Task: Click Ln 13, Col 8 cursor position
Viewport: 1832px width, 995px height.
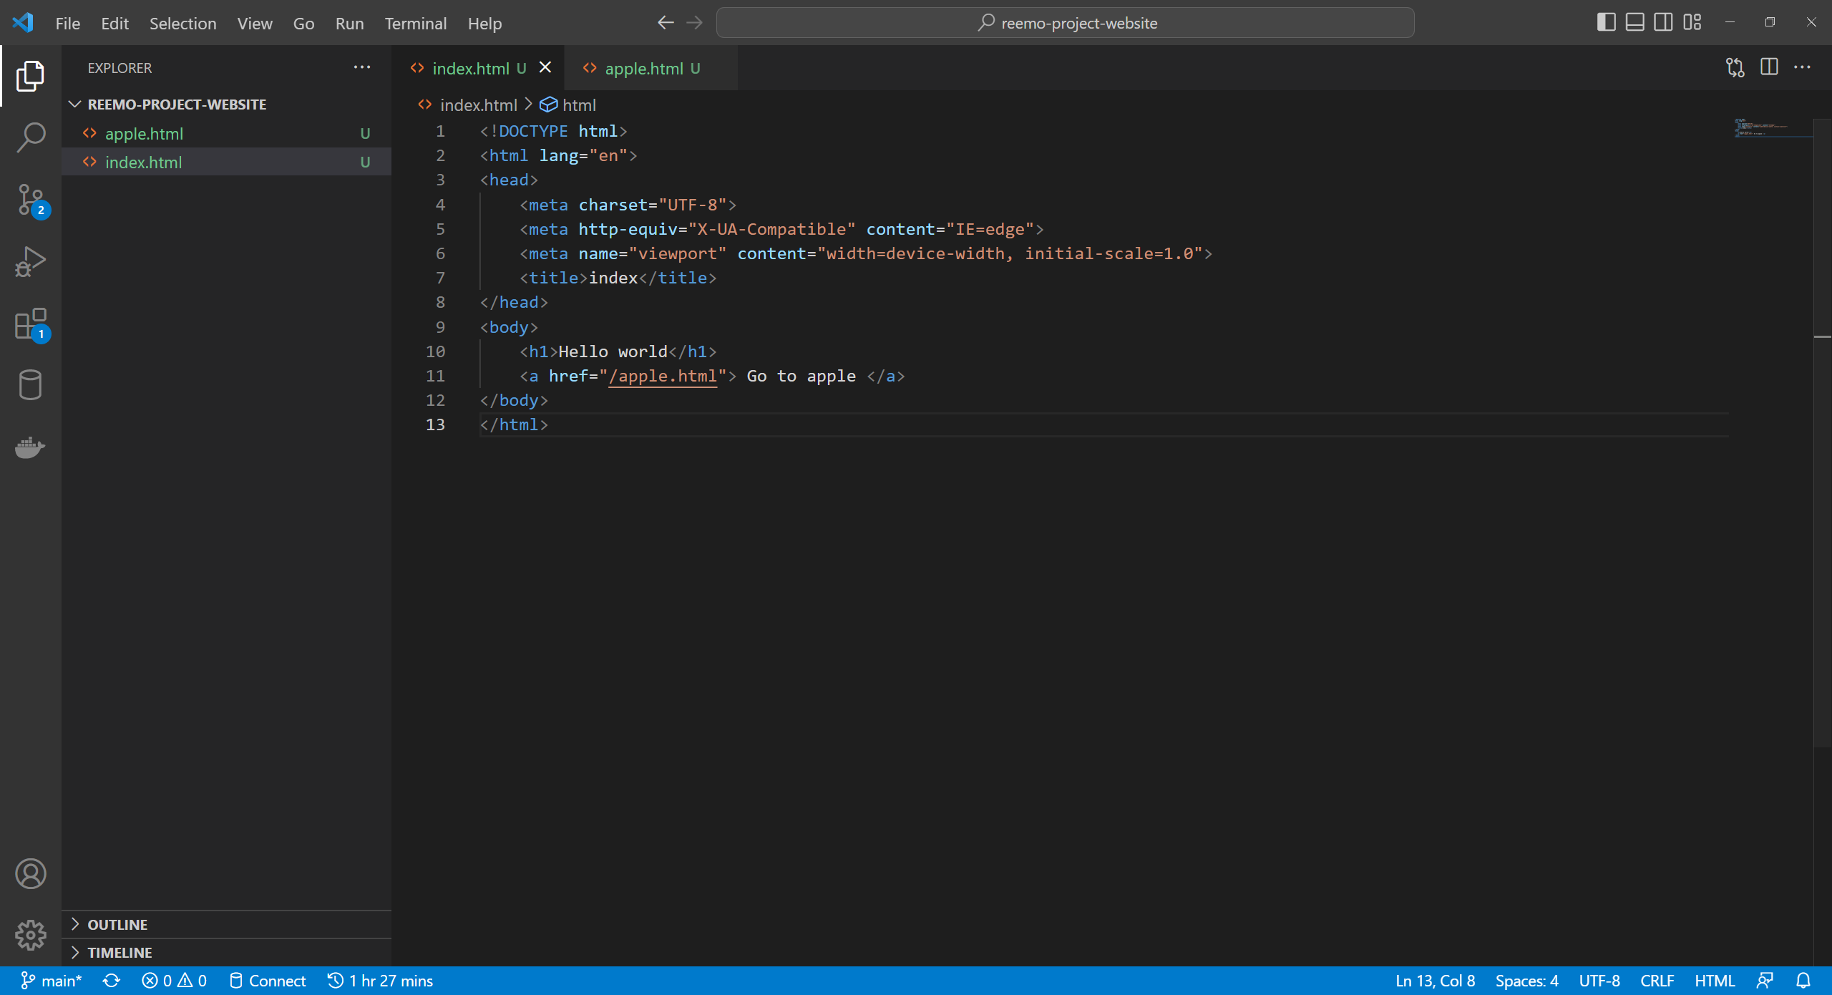Action: (x=1435, y=981)
